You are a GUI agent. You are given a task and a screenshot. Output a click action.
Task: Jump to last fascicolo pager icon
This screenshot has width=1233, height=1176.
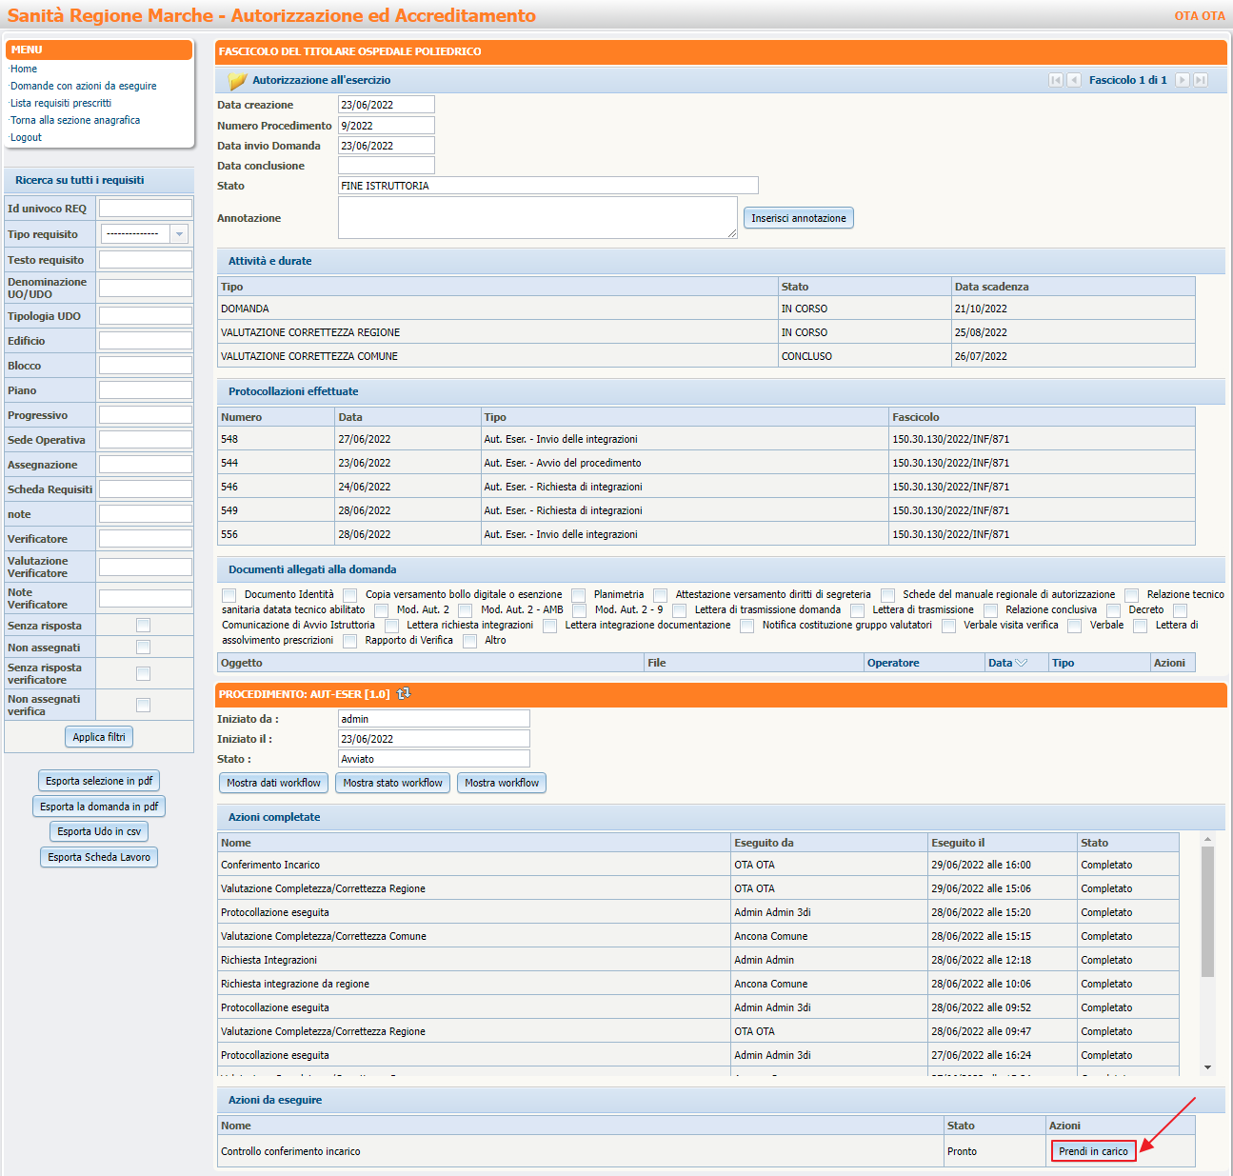[x=1201, y=80]
